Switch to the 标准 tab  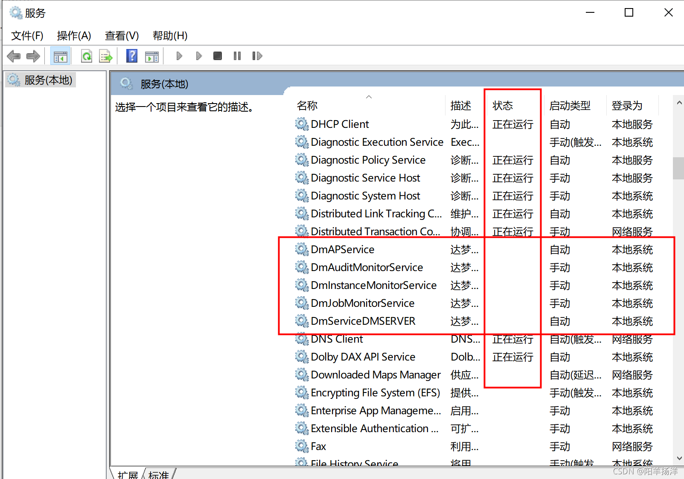point(159,475)
